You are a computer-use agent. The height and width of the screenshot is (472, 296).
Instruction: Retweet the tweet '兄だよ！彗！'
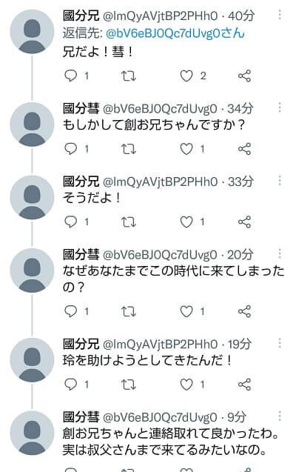point(129,76)
